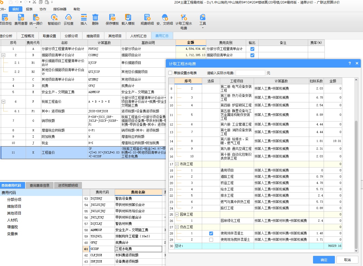Toggle output checkbox for 措施项目清单合计 row
Viewport: 363px width, 266px height.
point(252,55)
